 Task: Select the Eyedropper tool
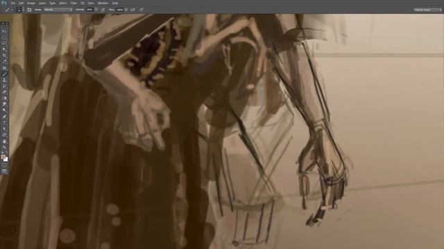(x=4, y=62)
